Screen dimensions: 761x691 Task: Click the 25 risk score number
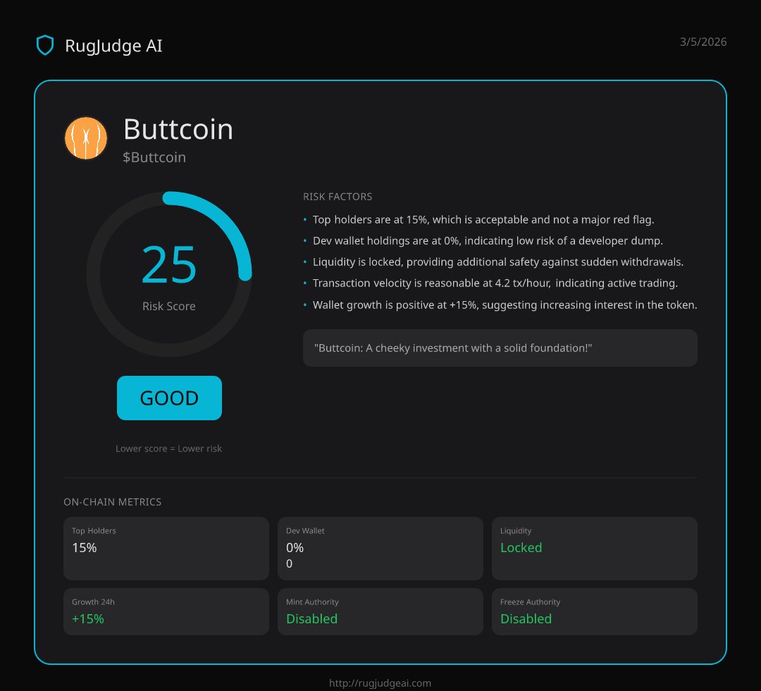pyautogui.click(x=169, y=264)
